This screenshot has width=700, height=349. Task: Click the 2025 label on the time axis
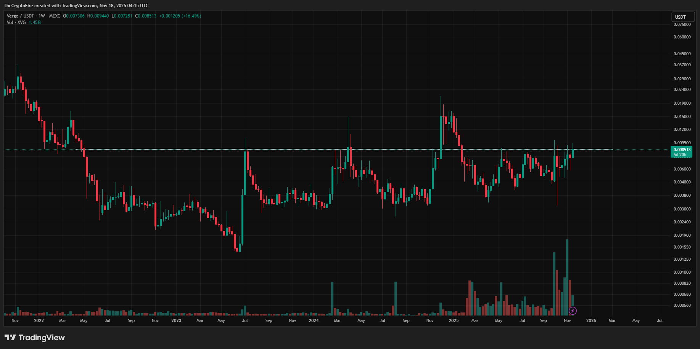[454, 321]
